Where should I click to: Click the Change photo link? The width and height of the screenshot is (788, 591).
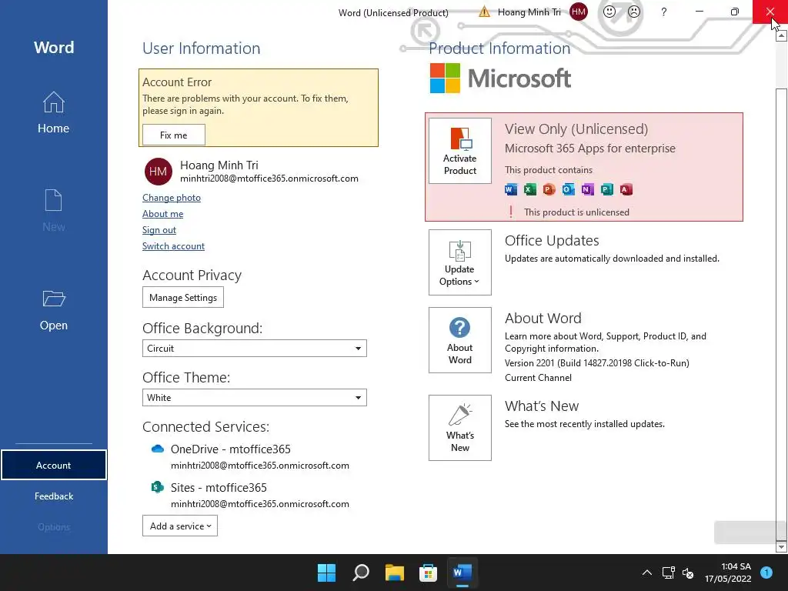point(172,198)
